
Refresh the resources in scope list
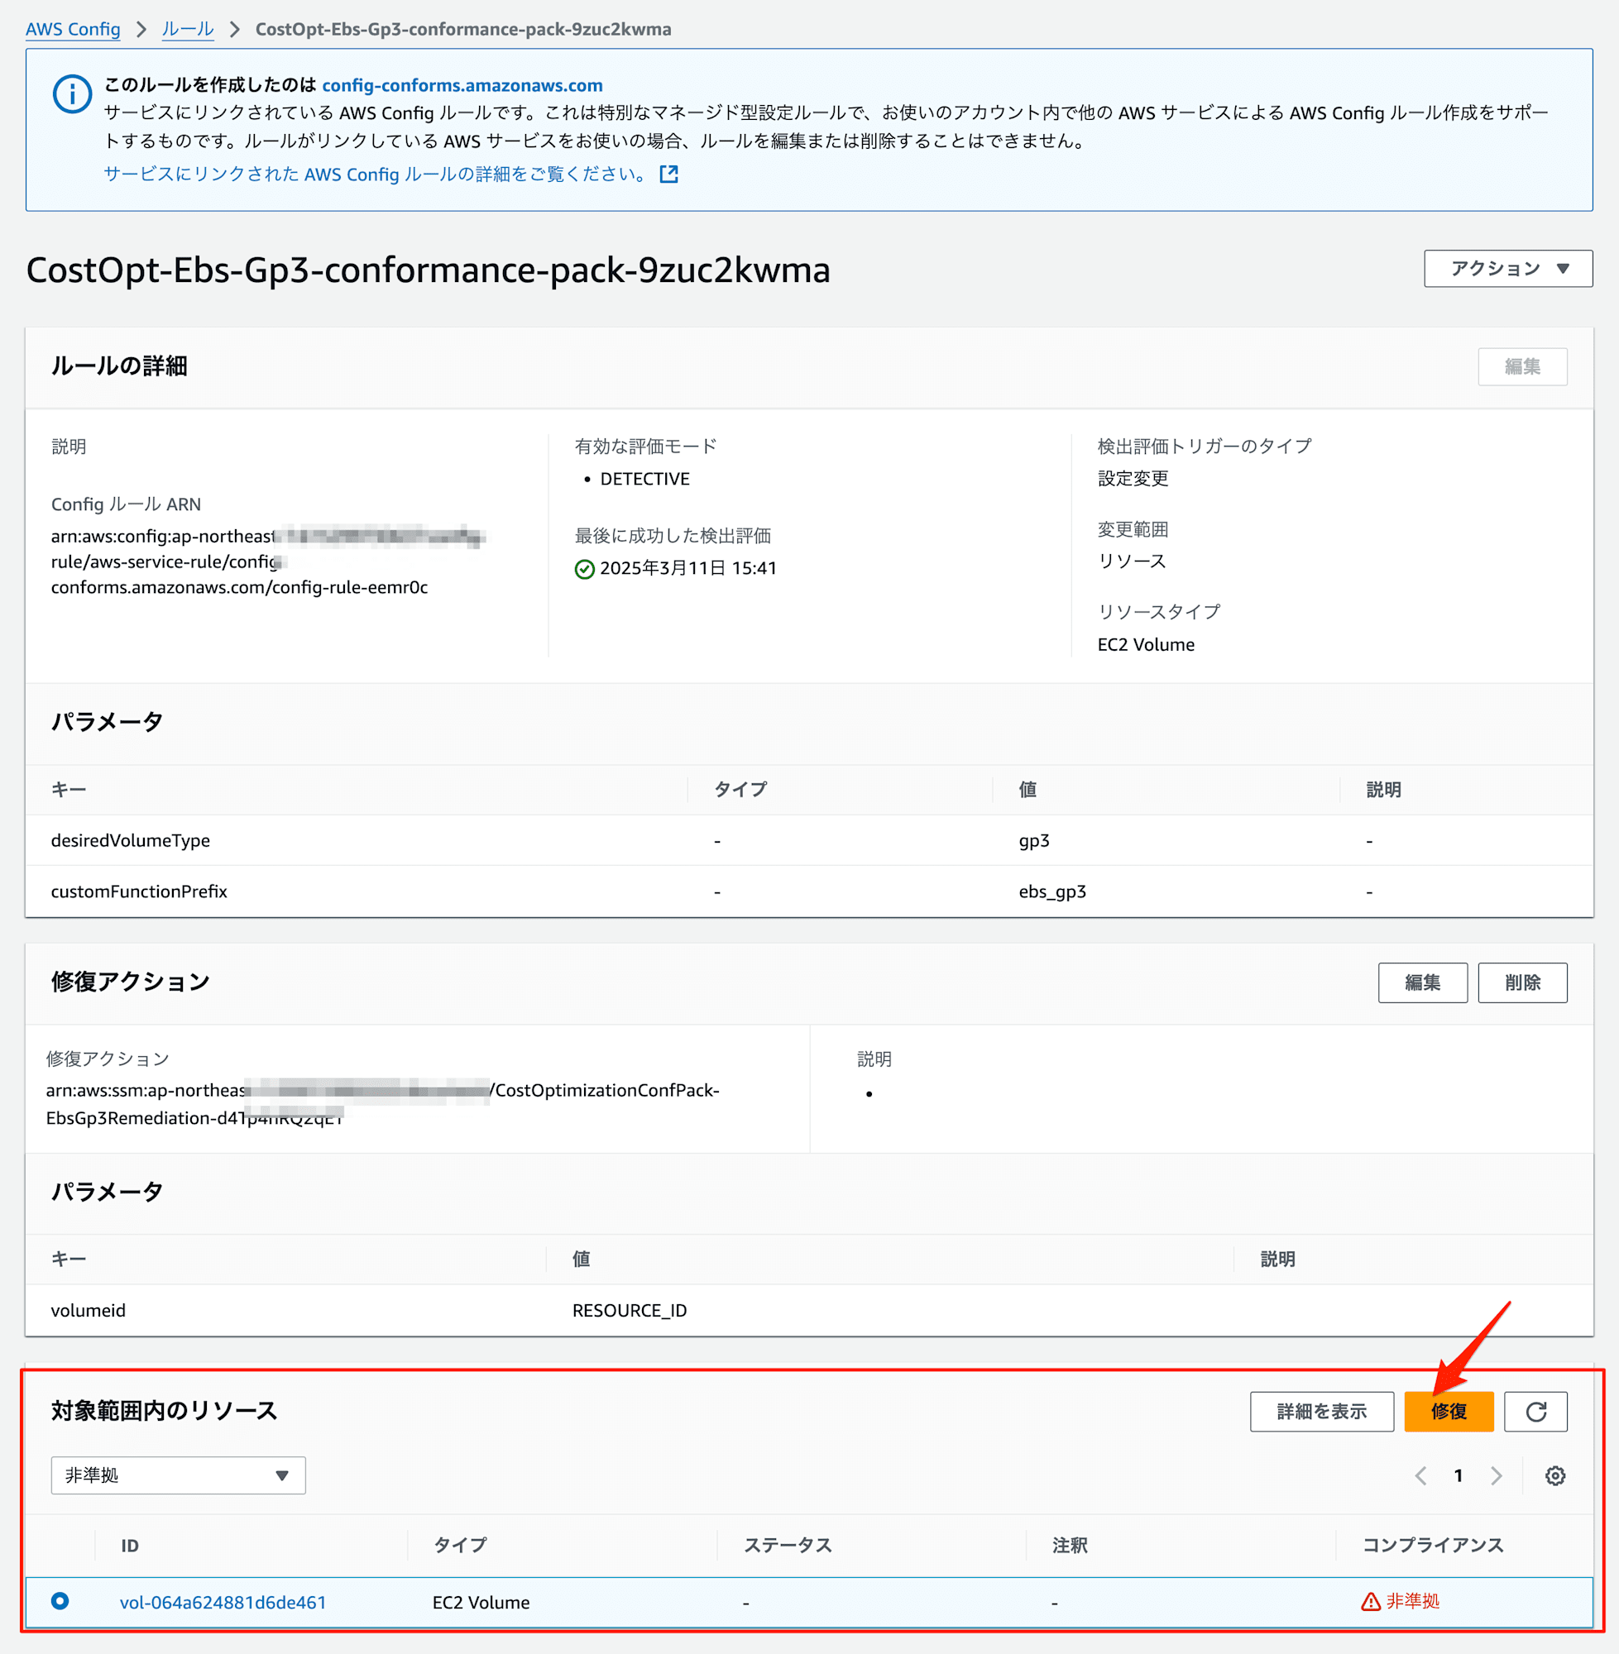[1535, 1412]
